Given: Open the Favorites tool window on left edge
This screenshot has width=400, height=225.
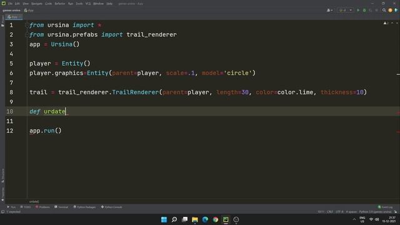Looking at the screenshot, I should 2,194.
